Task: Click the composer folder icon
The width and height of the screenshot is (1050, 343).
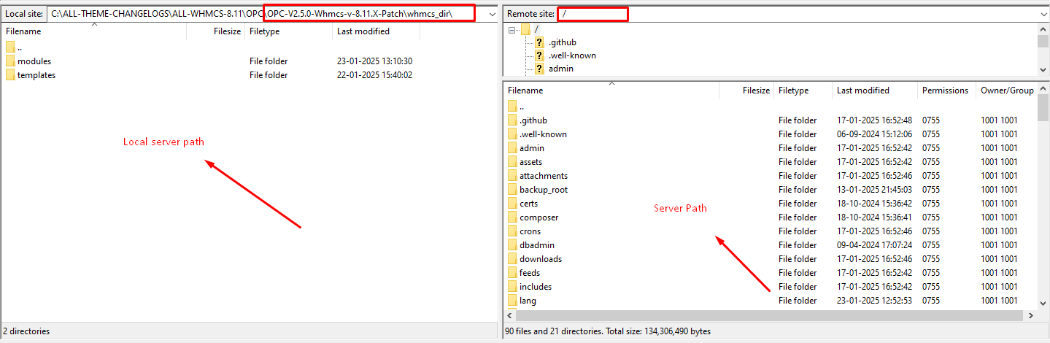Action: pyautogui.click(x=512, y=217)
